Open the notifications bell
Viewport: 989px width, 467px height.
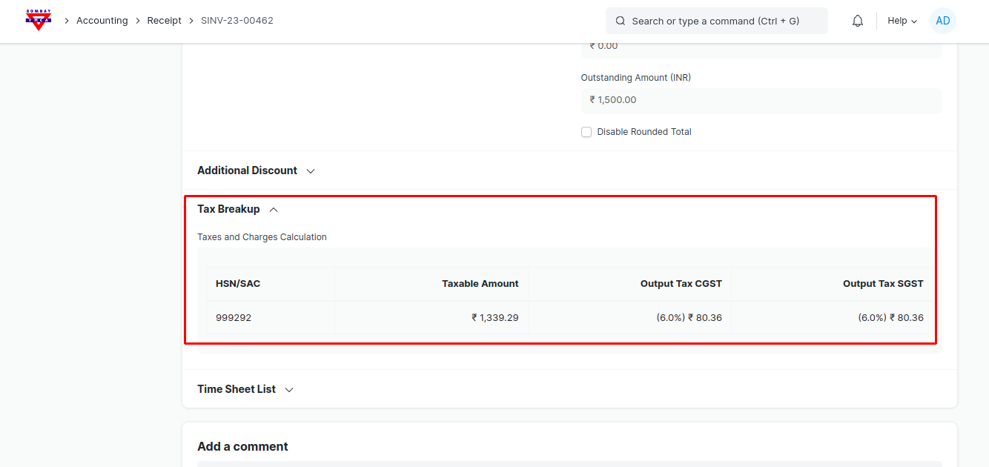point(858,21)
